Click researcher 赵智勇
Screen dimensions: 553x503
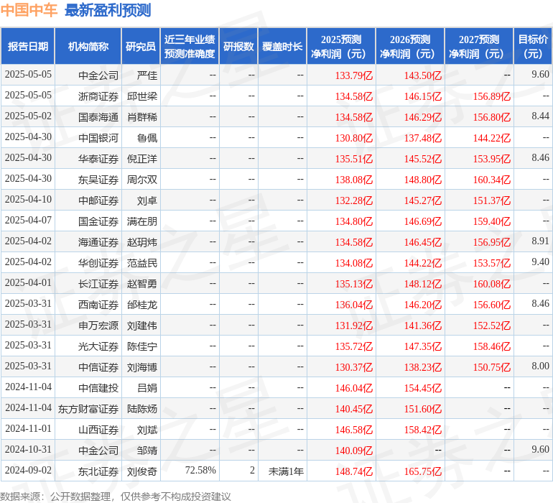click(x=142, y=284)
